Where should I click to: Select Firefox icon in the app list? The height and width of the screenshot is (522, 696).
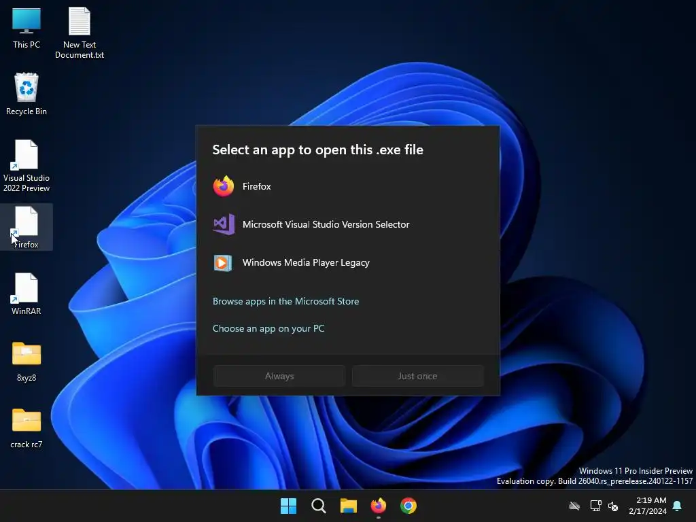coord(223,186)
